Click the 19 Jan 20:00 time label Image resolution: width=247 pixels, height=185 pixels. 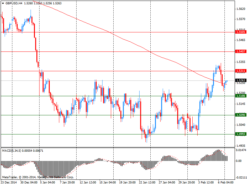127,183
